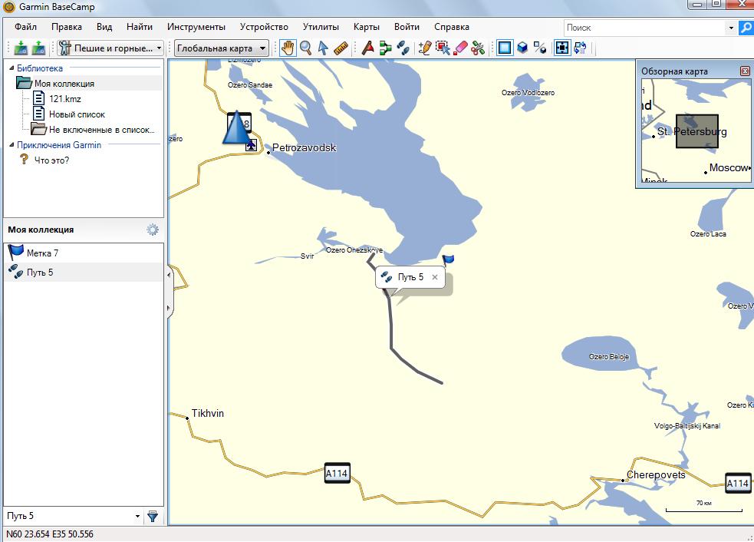Toggle the overview map display button
Screen dimensions: 754x542
click(x=562, y=48)
